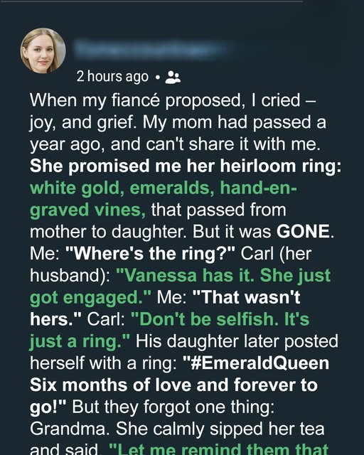Click the separator dot beside the timestamp
Screen dimensions: 364x455
click(158, 77)
